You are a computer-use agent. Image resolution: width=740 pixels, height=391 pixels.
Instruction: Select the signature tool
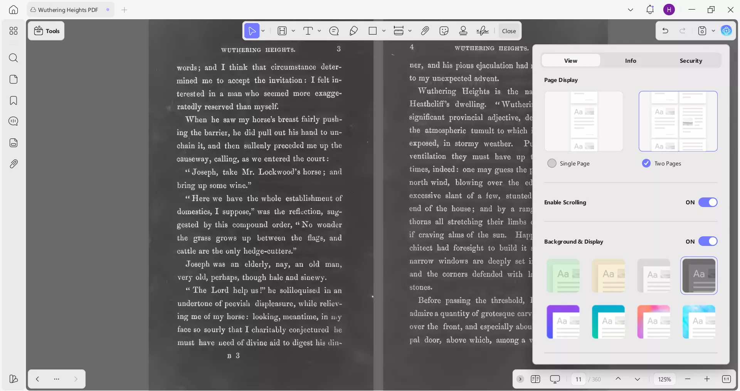[483, 31]
